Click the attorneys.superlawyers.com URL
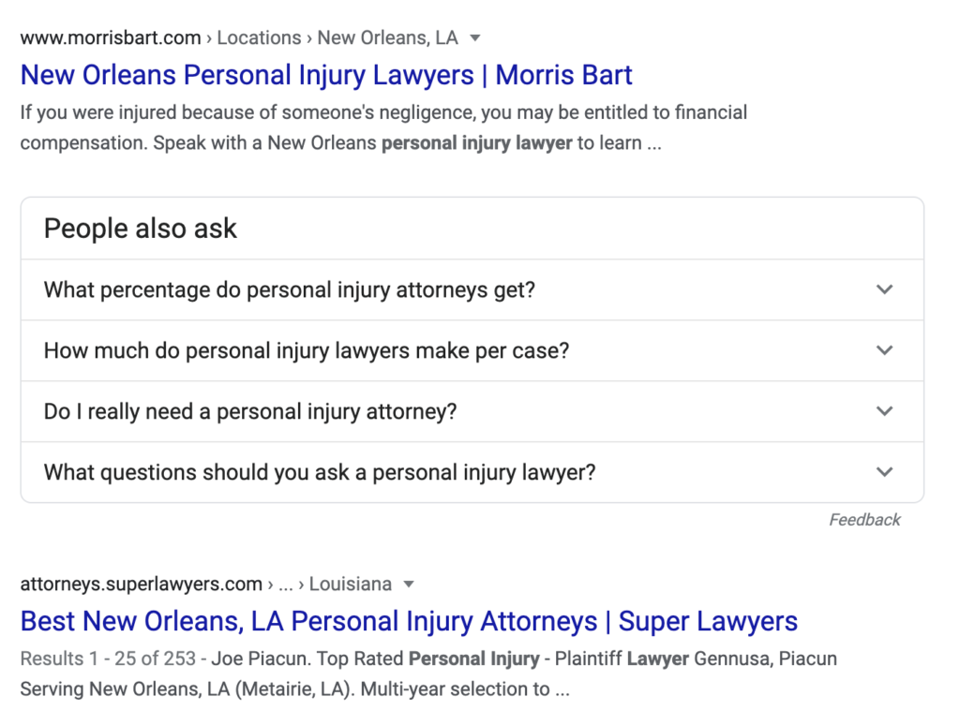This screenshot has height=726, width=960. pos(141,585)
